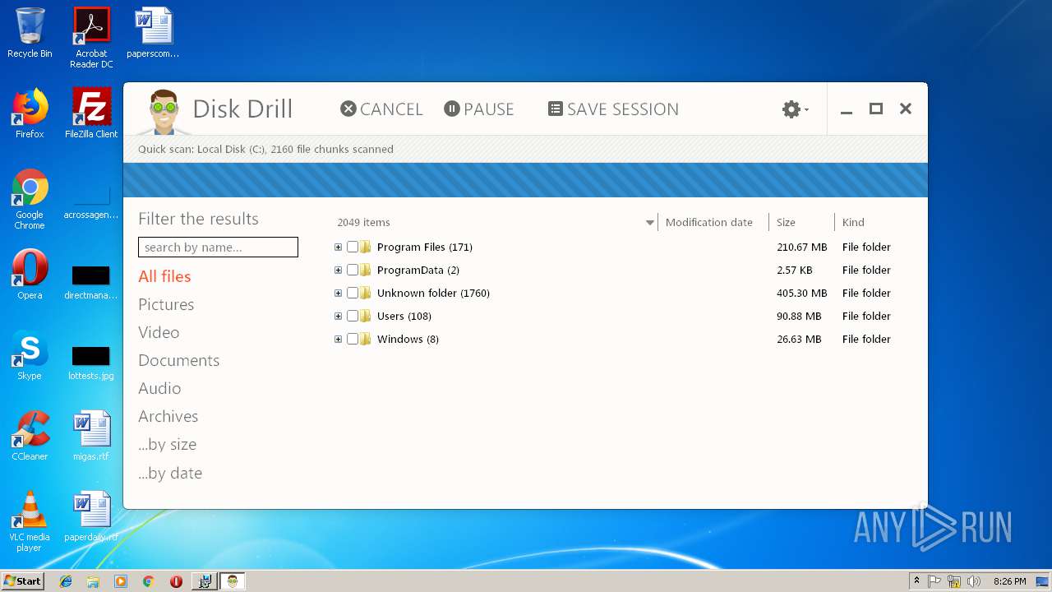Filter results by Audio
The height and width of the screenshot is (592, 1052).
(x=159, y=388)
